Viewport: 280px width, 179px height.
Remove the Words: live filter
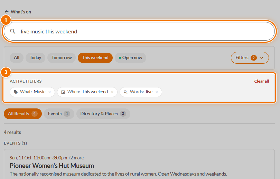click(x=157, y=92)
